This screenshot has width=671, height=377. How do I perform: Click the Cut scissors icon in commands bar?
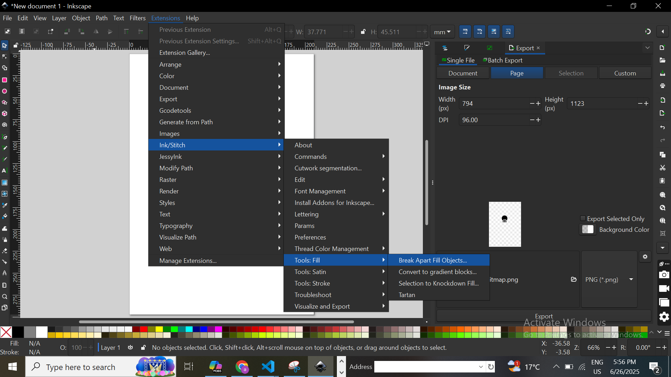tap(663, 168)
